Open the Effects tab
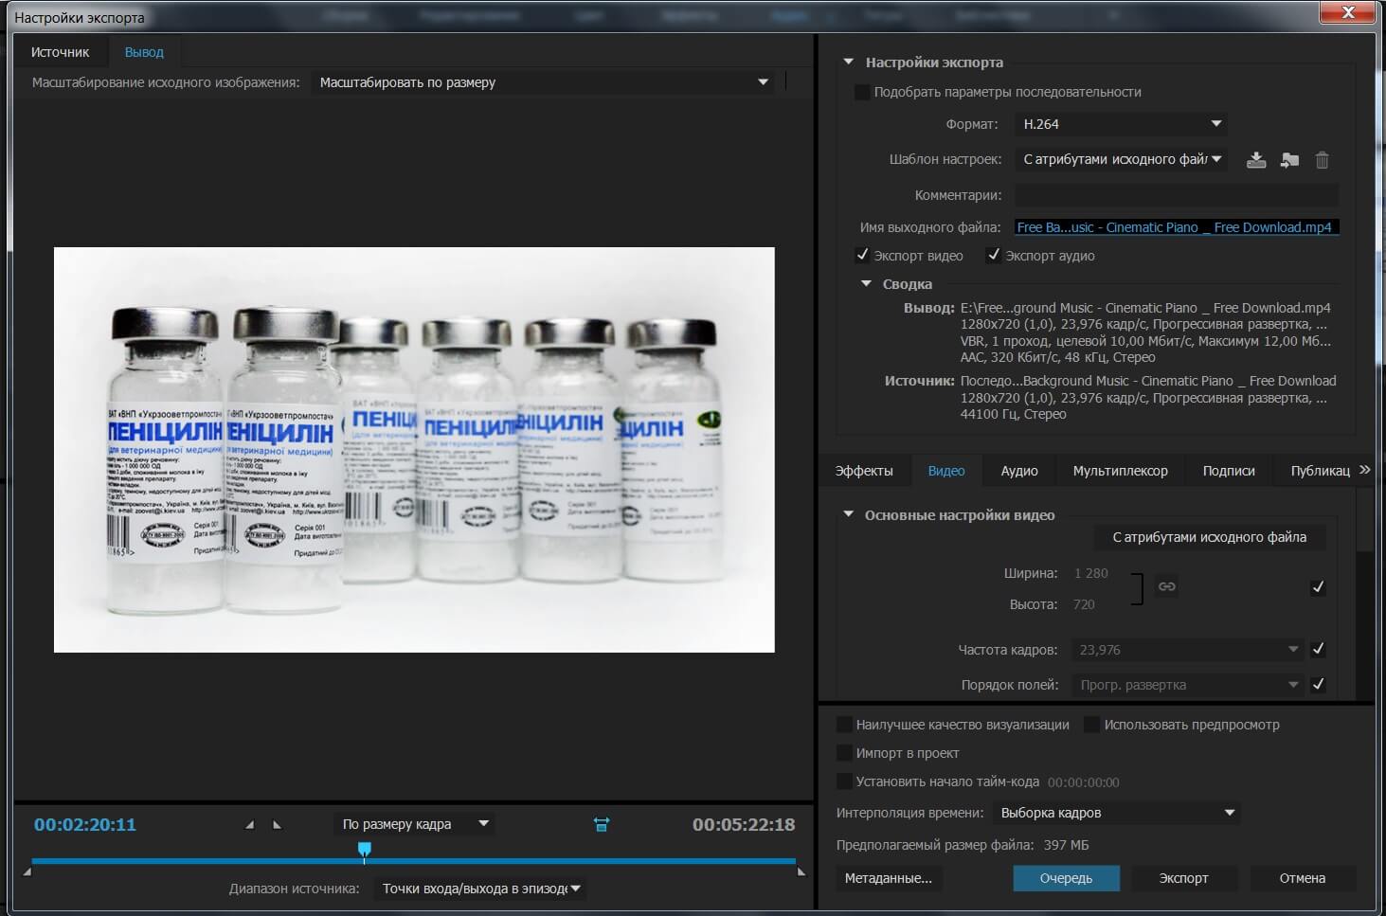This screenshot has width=1386, height=916. (x=864, y=471)
